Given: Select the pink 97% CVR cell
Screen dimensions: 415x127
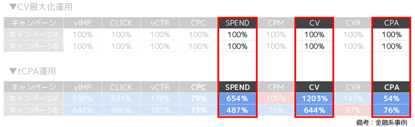Looking at the screenshot, I should point(353,110).
